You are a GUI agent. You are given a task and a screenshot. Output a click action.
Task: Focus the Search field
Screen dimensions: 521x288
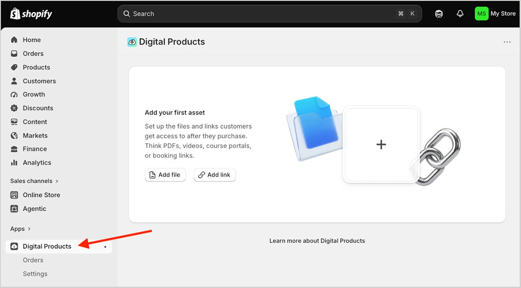click(x=270, y=14)
